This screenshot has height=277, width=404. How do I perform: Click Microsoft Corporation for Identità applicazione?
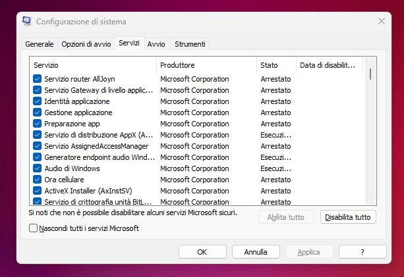[x=194, y=101]
